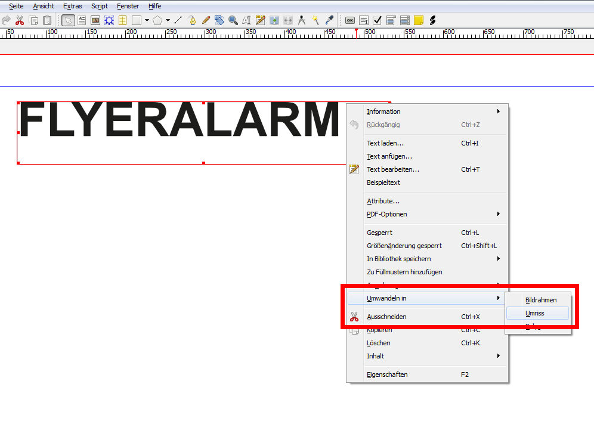This screenshot has height=424, width=594.
Task: Select the Eyedropper color picker tool
Action: 329,20
